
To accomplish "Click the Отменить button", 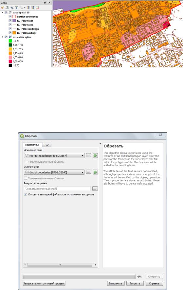I will pyautogui.click(x=154, y=277).
